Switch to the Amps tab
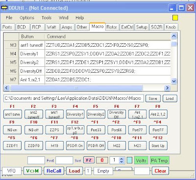 point(67,27)
